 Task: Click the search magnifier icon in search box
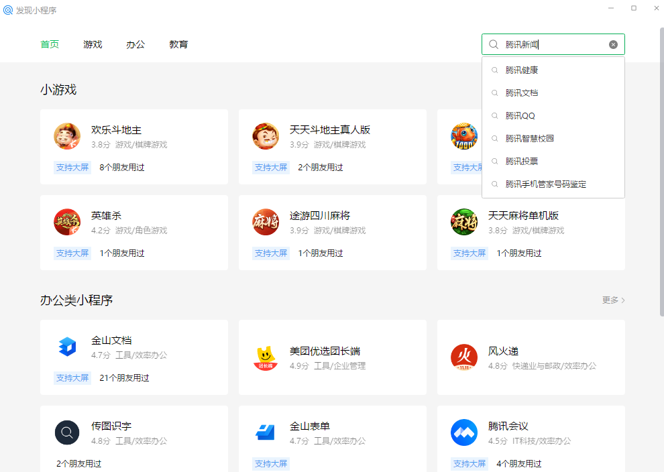(x=494, y=44)
